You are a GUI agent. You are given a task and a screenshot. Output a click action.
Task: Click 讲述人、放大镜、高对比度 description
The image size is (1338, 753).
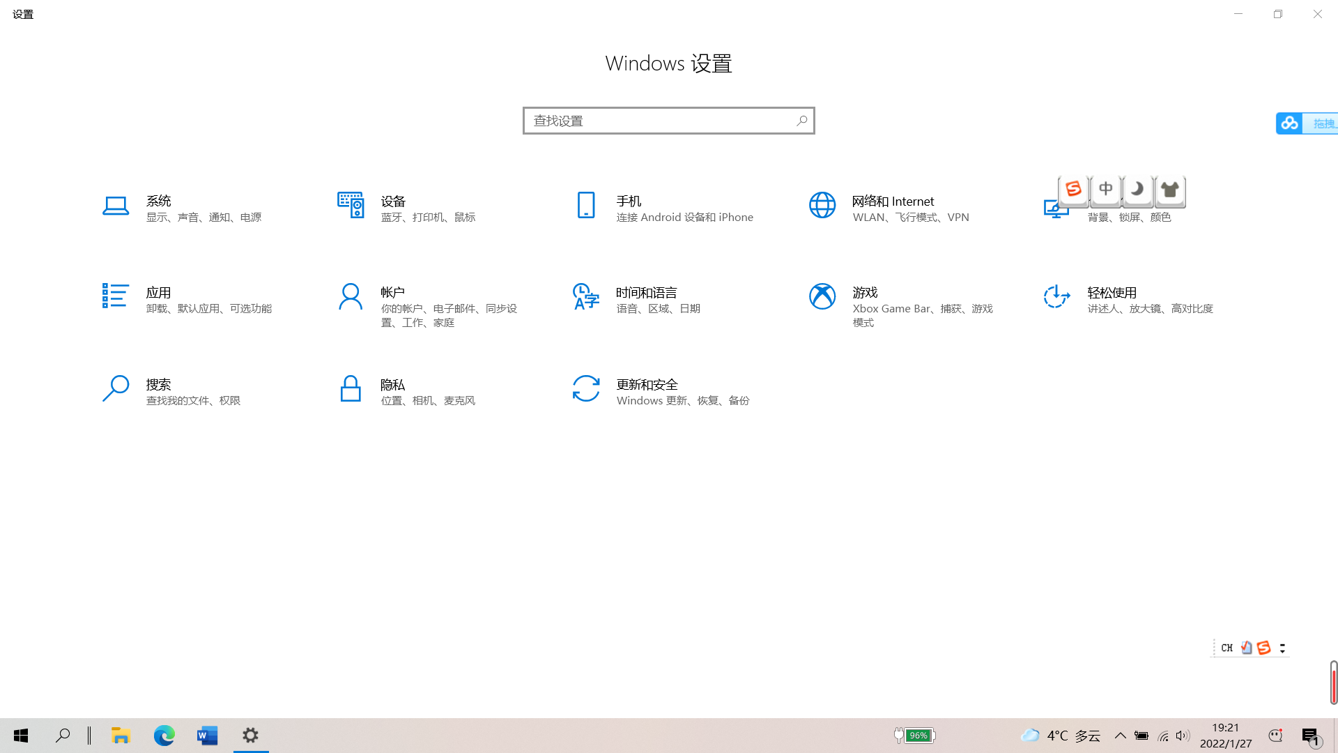pyautogui.click(x=1150, y=309)
